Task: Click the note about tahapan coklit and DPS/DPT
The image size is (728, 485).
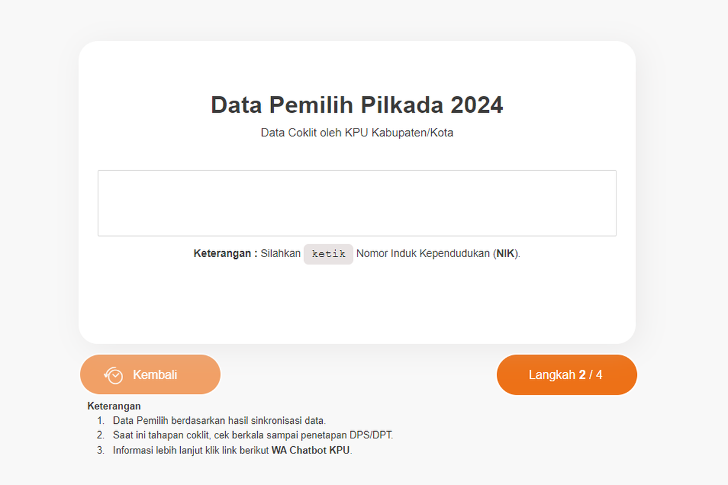Action: [x=252, y=435]
